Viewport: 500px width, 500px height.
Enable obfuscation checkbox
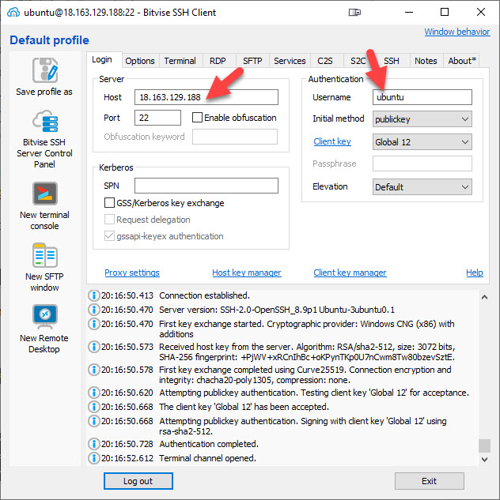[197, 118]
